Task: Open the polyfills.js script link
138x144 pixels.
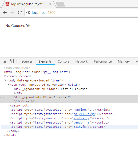Action: click(x=84, y=114)
